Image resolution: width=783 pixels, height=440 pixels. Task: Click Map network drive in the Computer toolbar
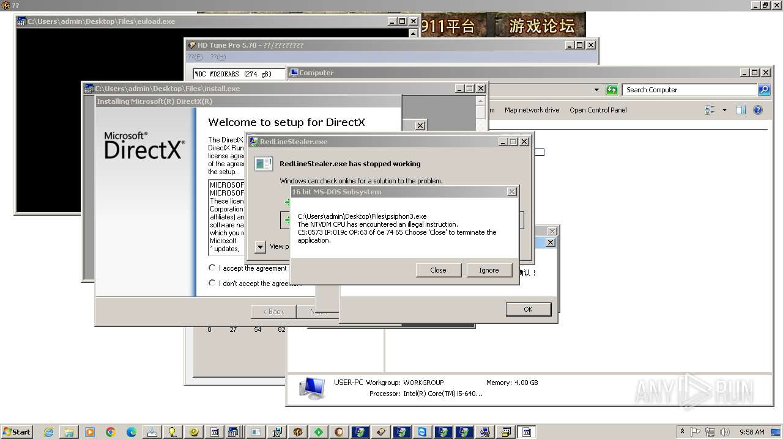[x=532, y=110]
